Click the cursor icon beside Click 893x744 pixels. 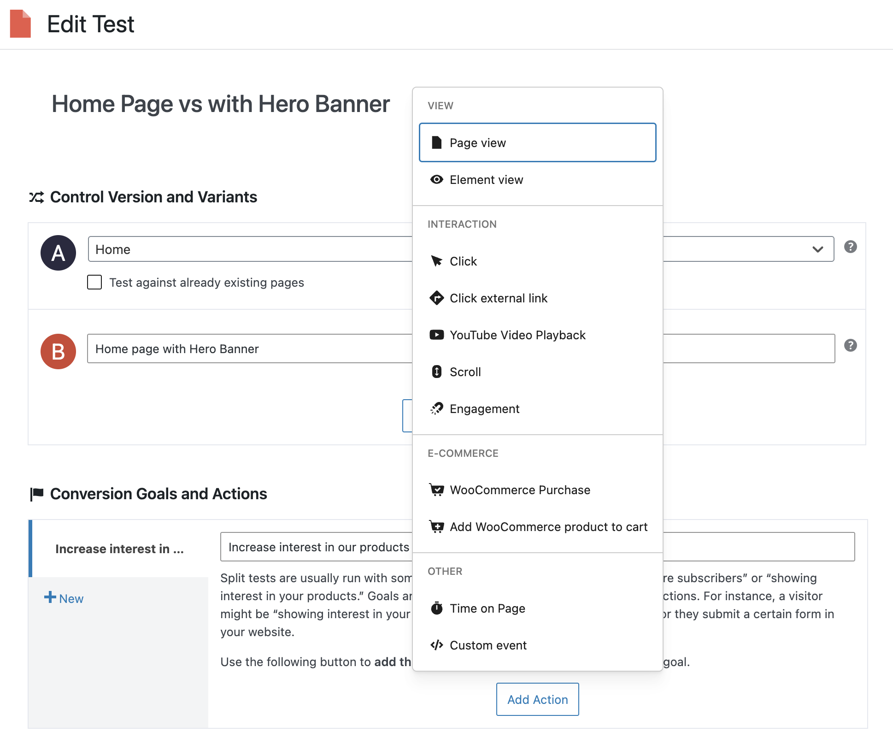tap(436, 261)
